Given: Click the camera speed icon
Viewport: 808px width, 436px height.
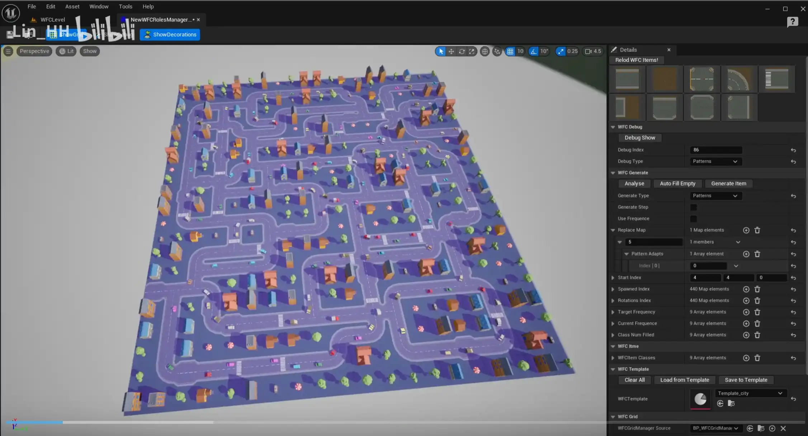Looking at the screenshot, I should (x=588, y=51).
